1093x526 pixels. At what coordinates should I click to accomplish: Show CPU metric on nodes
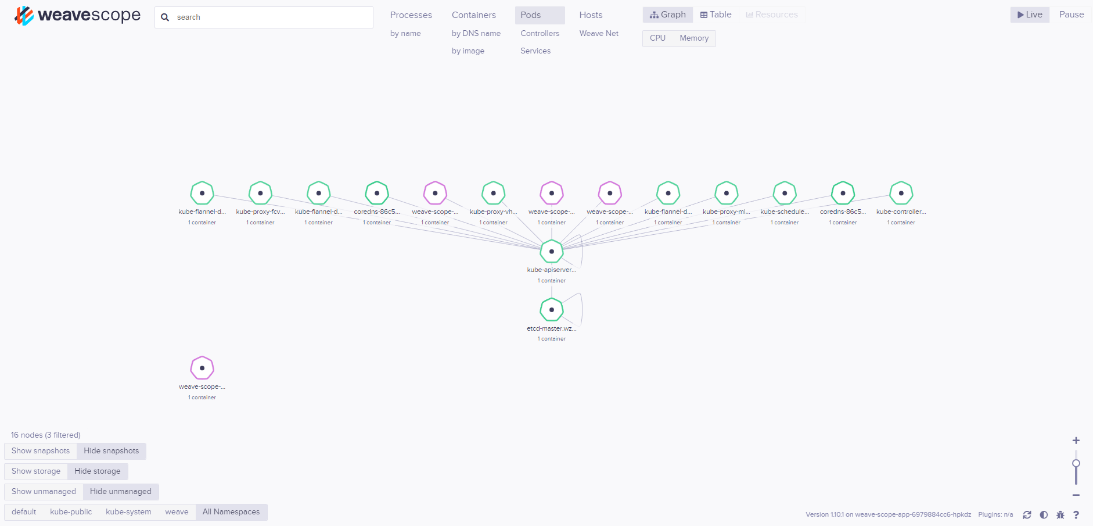click(x=657, y=38)
